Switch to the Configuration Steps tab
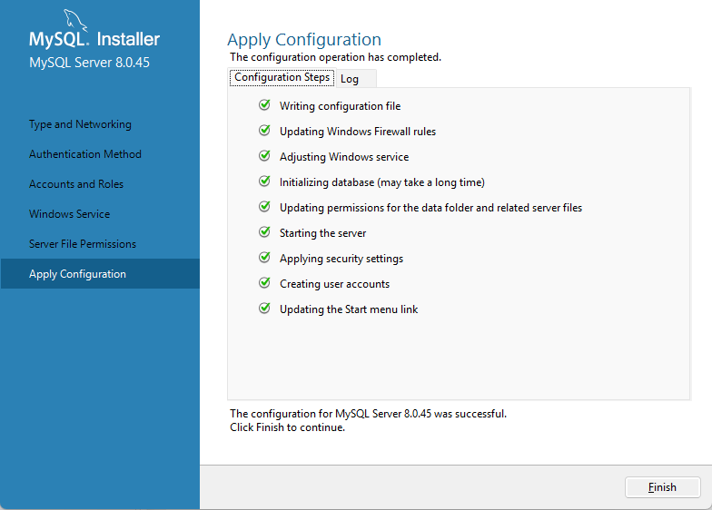Viewport: 712px width, 510px height. click(x=282, y=78)
